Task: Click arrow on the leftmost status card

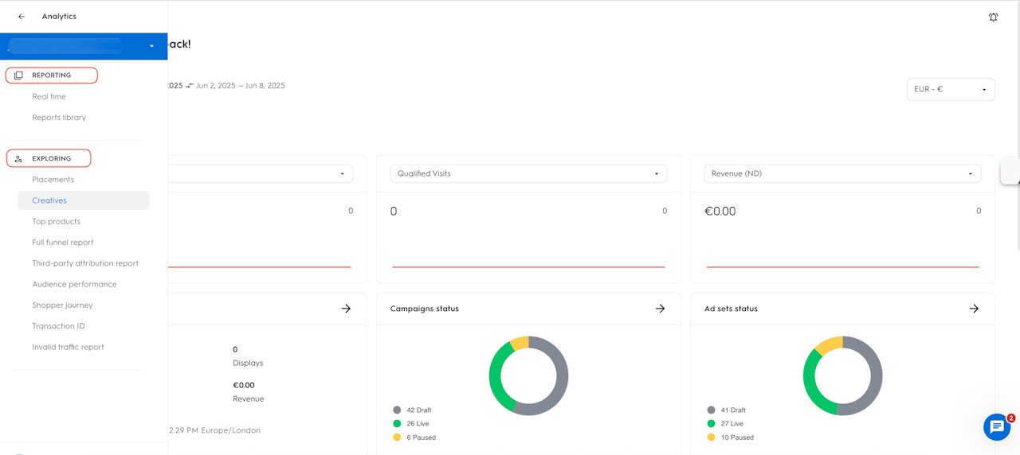Action: 346,309
